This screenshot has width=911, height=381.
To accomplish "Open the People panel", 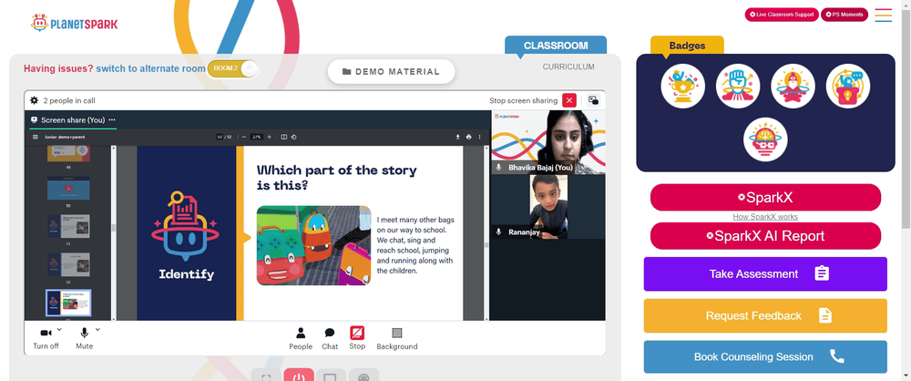I will [x=301, y=338].
